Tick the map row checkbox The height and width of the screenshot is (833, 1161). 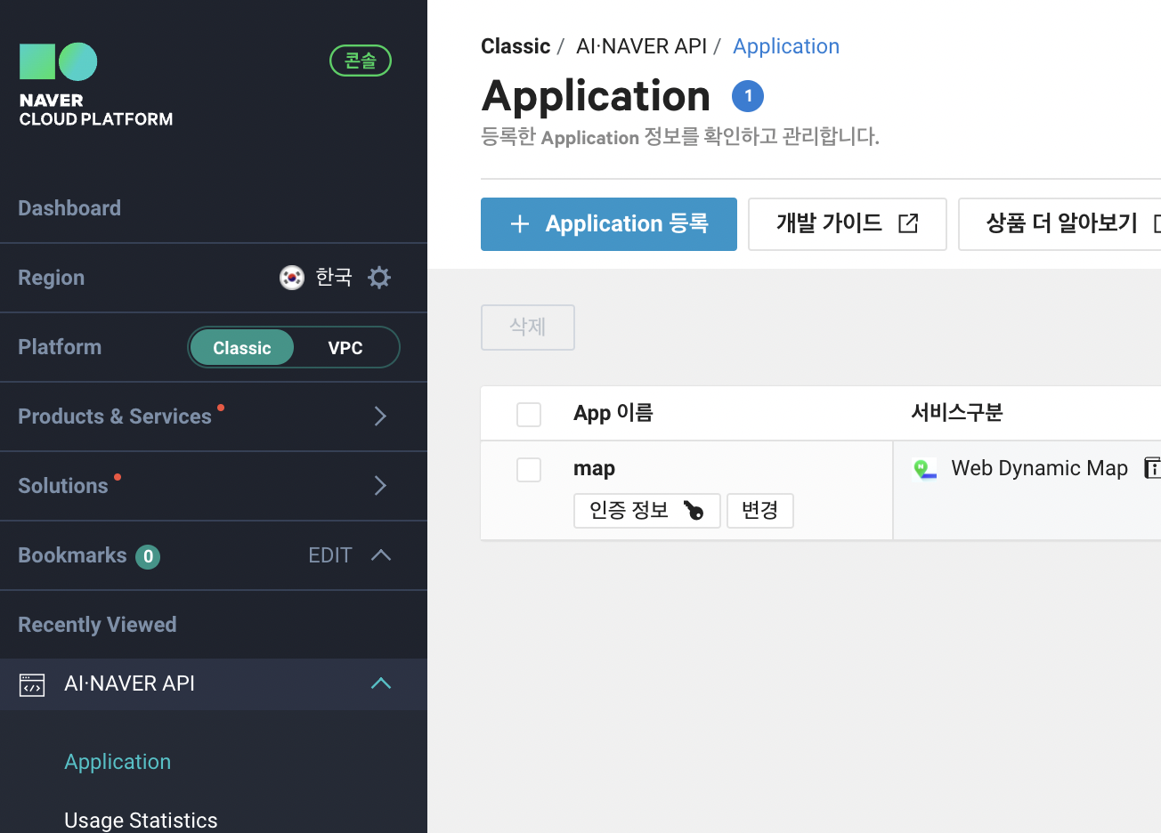[529, 470]
